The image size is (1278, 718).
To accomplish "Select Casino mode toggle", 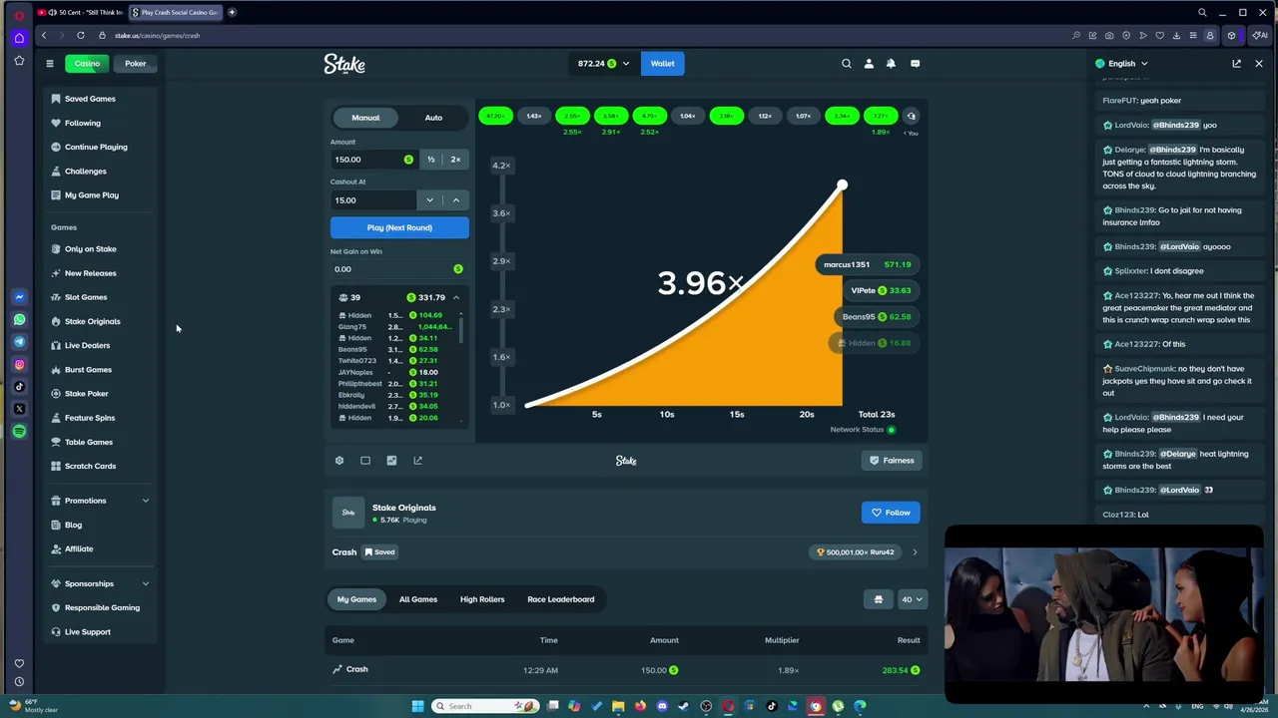I will click(x=87, y=64).
